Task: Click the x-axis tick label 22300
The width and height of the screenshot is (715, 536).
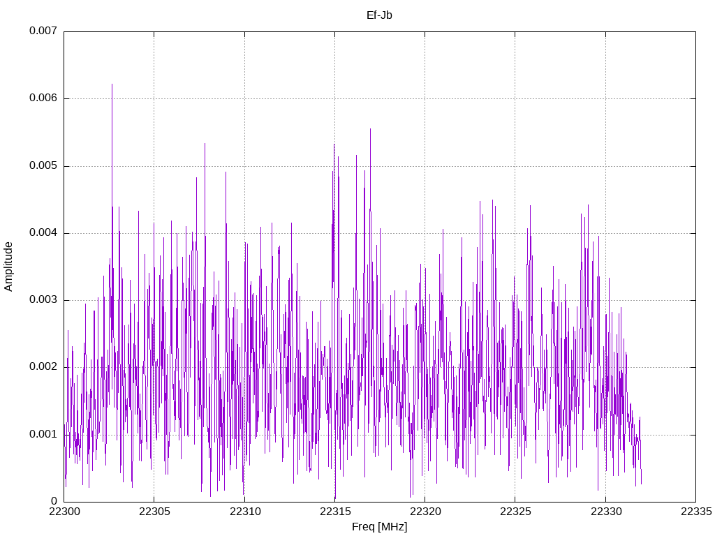Action: pyautogui.click(x=64, y=512)
